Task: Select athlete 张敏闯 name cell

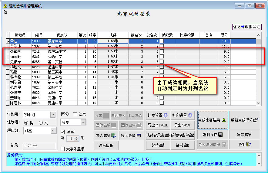Action: coord(20,51)
